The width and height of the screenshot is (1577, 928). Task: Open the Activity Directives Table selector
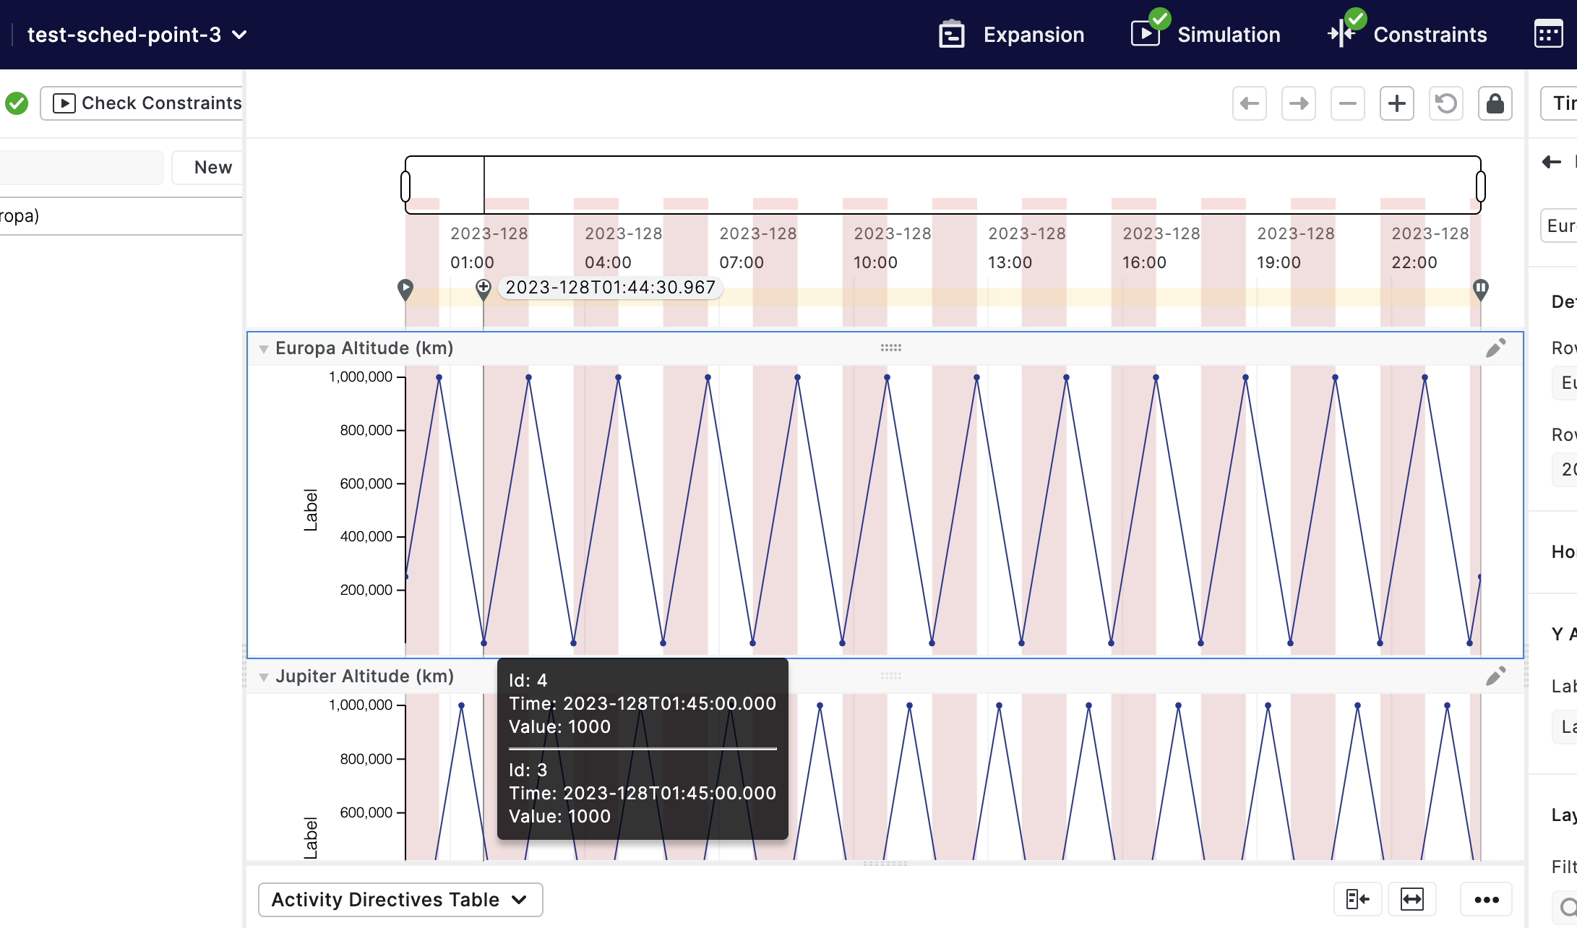400,899
